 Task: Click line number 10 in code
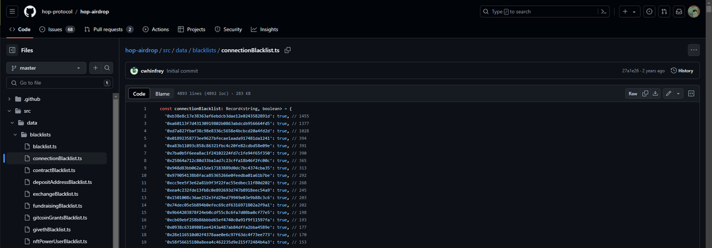pyautogui.click(x=144, y=176)
